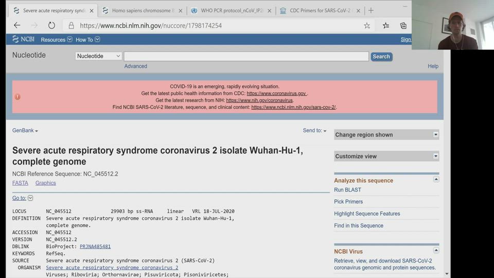
Task: Click the browser back arrow
Action: click(x=17, y=25)
